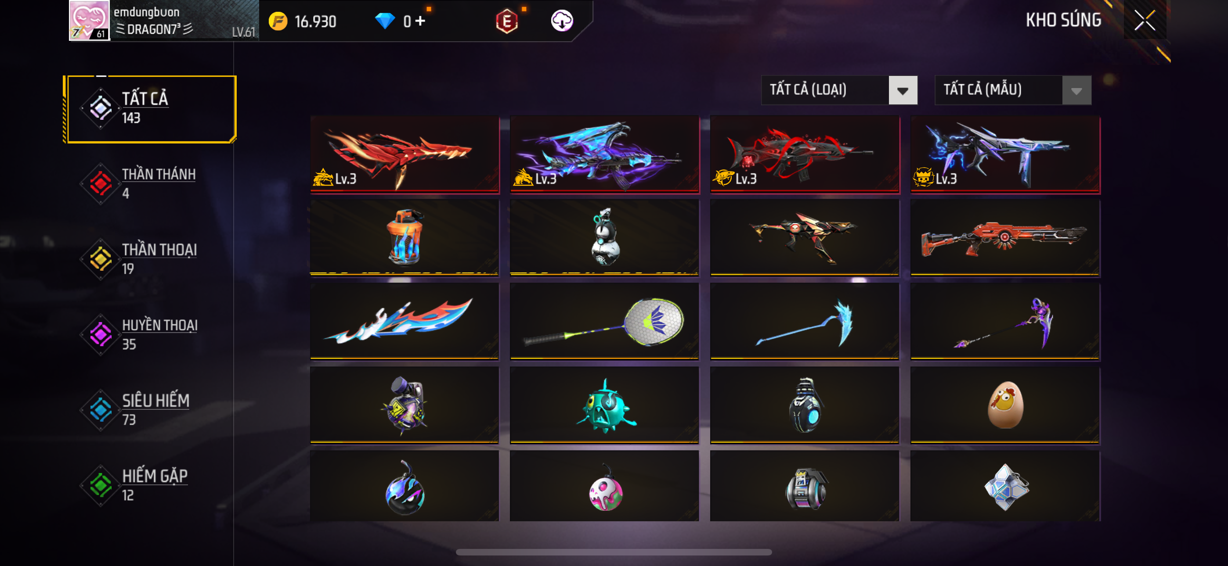Select the chicken egg grenade skin
Screen dimensions: 1228x566
1005,405
